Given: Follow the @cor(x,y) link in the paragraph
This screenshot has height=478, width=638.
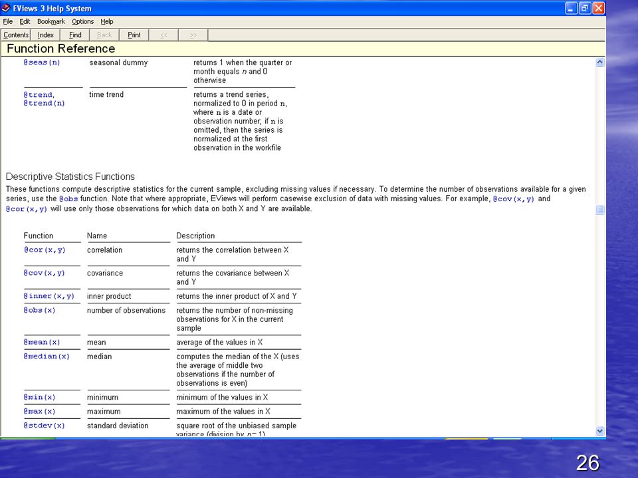Looking at the screenshot, I should [x=27, y=209].
